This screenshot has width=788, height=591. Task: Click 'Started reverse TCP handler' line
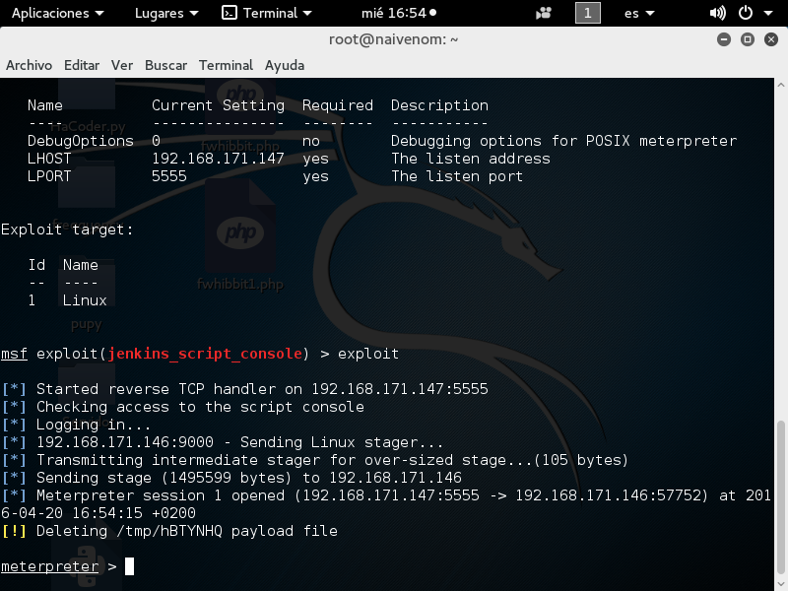point(244,389)
